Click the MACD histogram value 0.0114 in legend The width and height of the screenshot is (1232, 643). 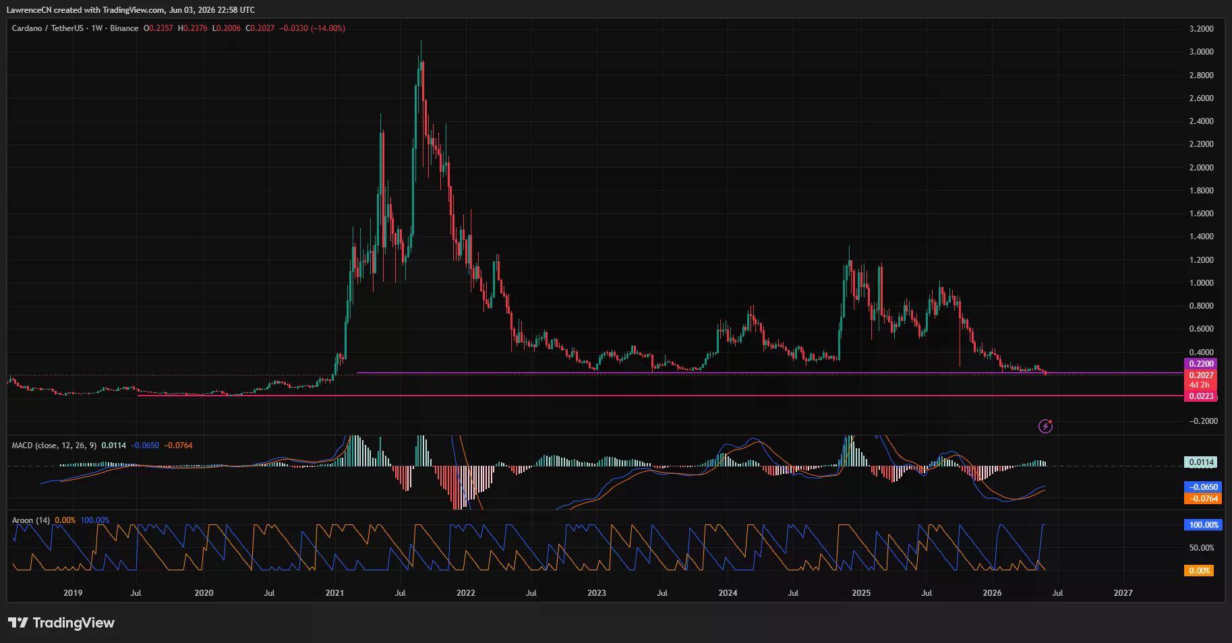coord(114,446)
